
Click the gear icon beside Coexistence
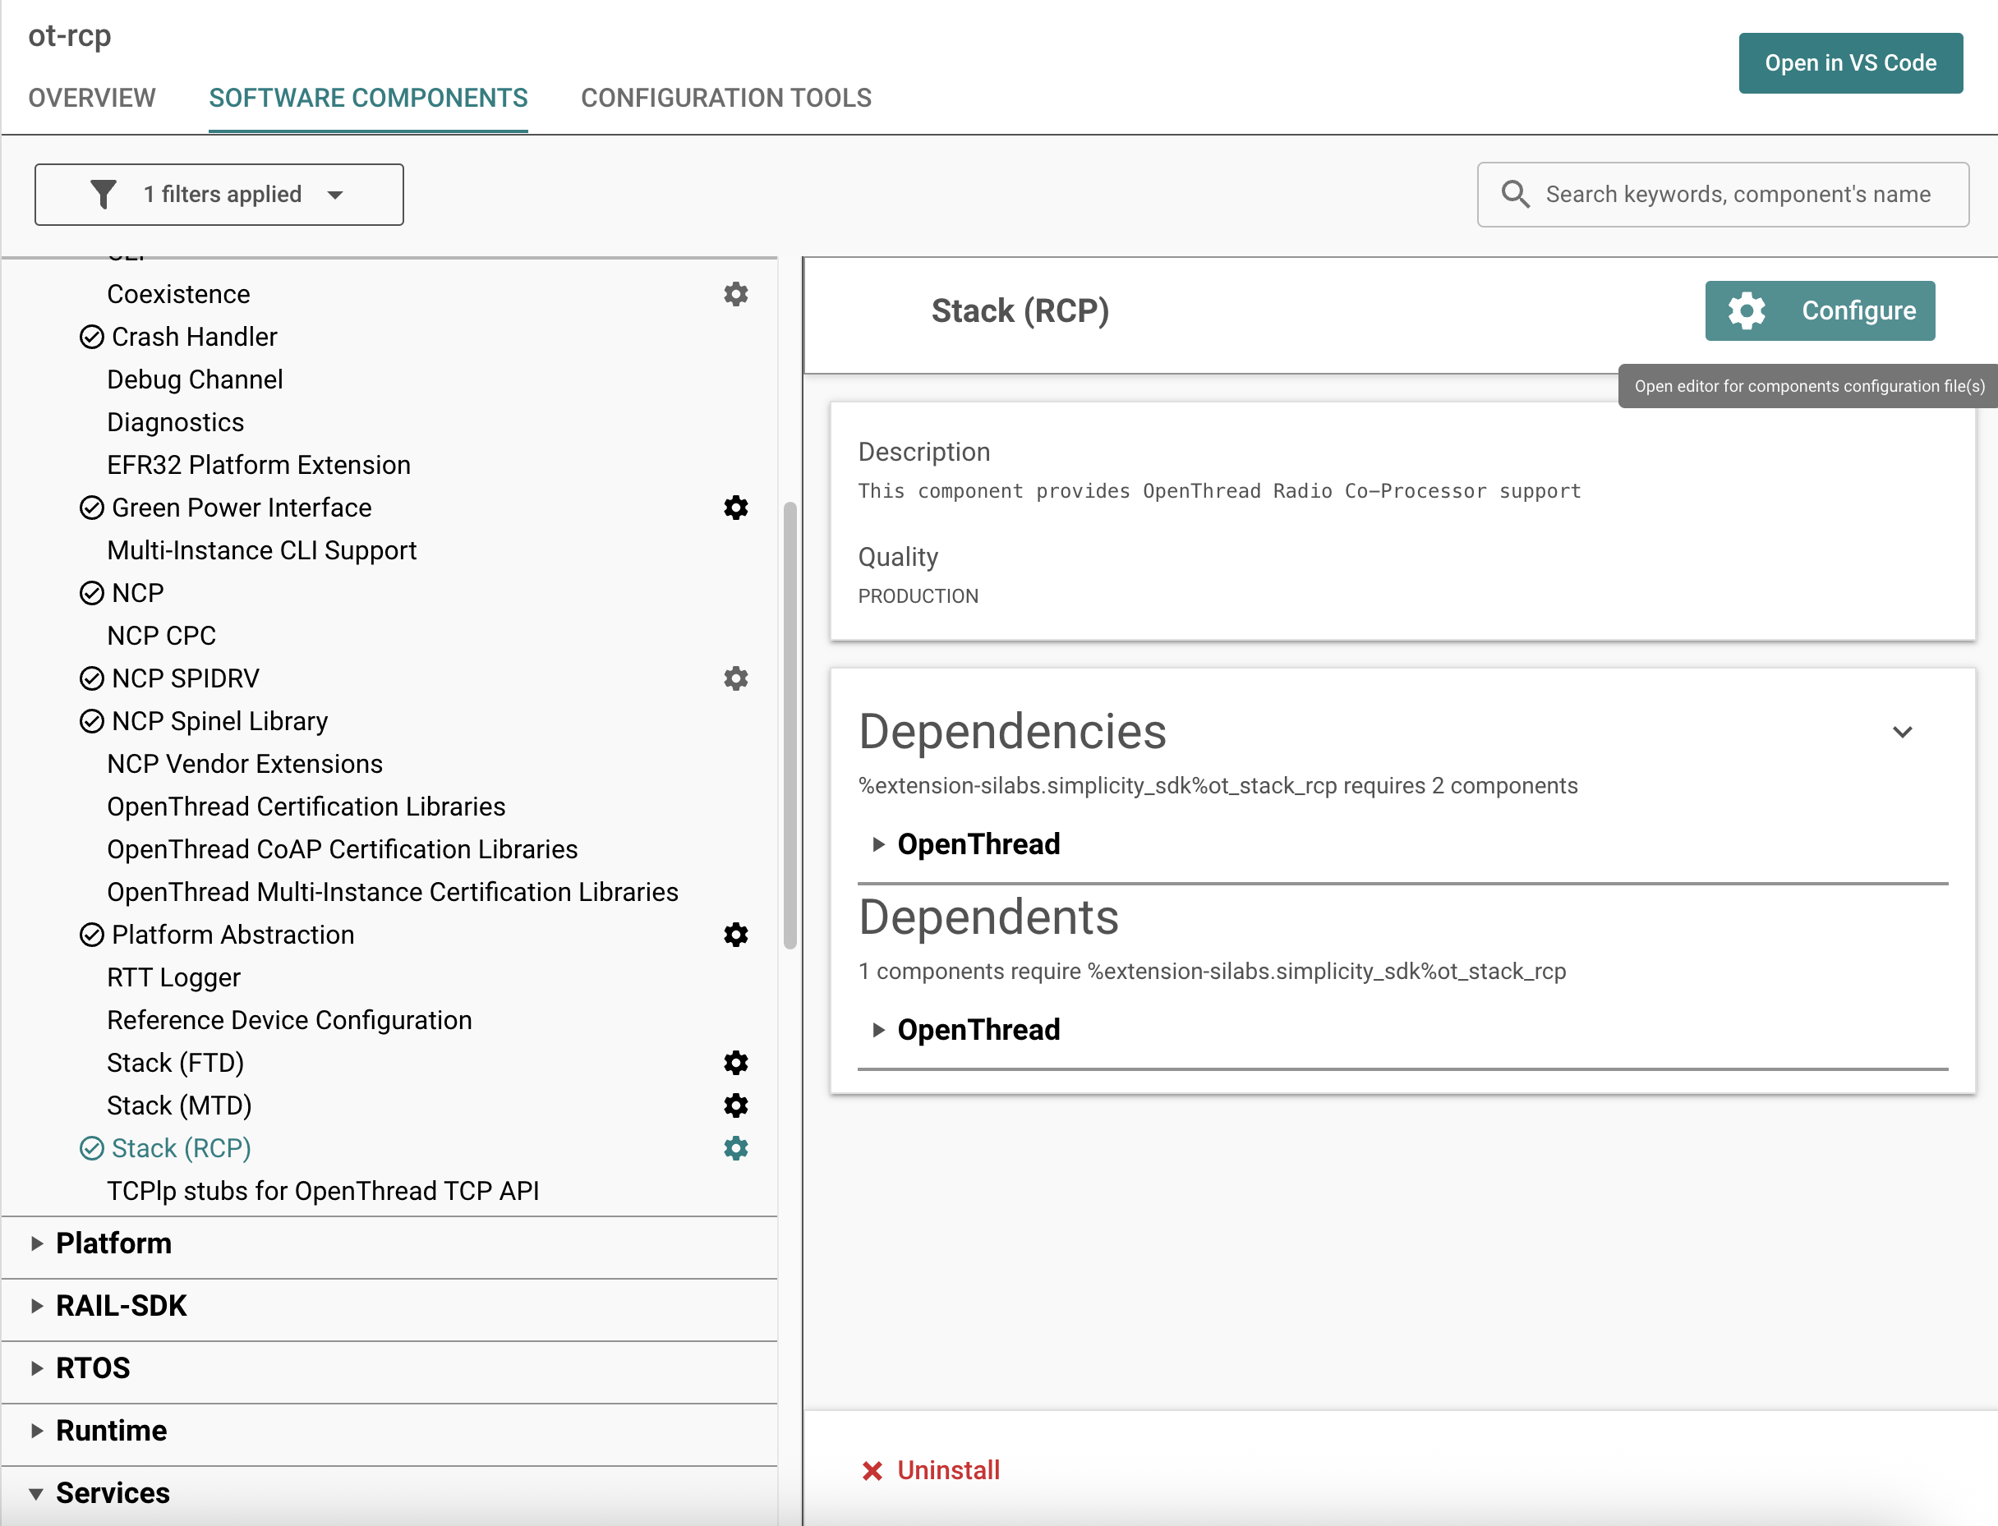point(735,294)
